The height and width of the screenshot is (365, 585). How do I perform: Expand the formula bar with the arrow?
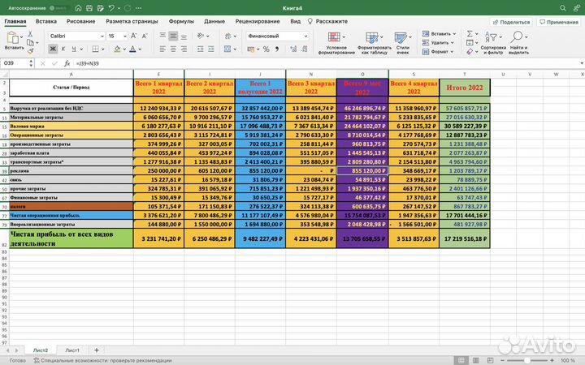point(582,63)
